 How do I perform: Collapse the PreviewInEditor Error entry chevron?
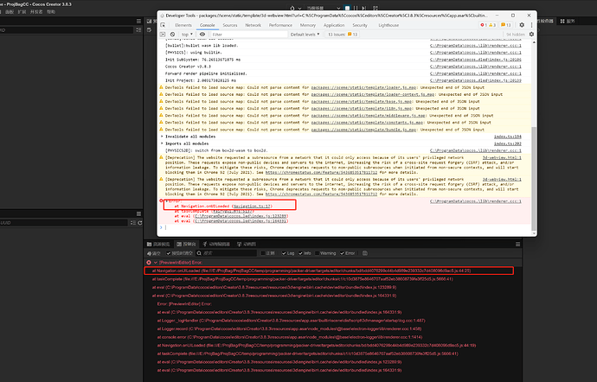(156, 263)
